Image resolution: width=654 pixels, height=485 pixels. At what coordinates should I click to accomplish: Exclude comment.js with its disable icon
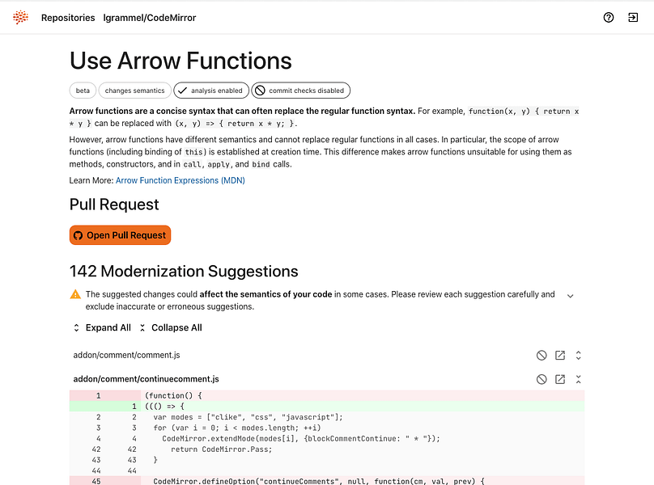point(541,356)
